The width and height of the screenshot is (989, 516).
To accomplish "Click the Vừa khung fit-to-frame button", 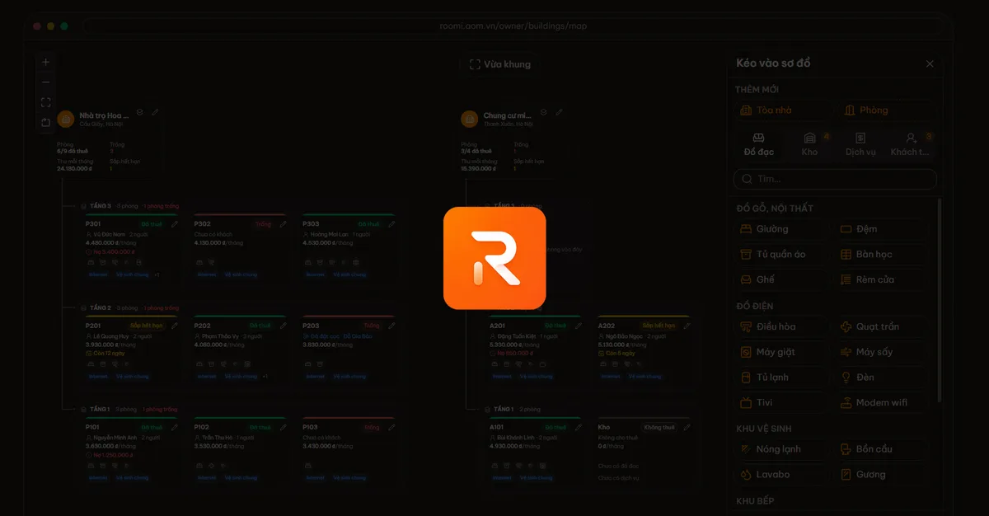I will 499,64.
